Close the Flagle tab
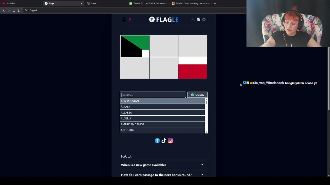 [x=81, y=3]
